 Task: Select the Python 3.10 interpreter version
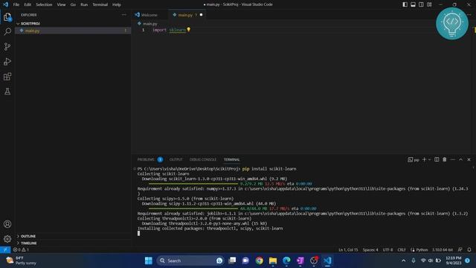click(x=443, y=250)
